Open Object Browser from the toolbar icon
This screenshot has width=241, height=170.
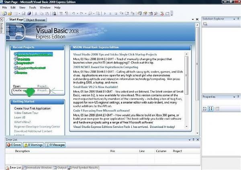tap(151, 14)
